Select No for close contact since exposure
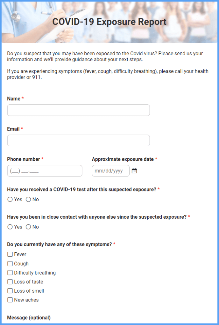219x325 pixels. coord(29,227)
